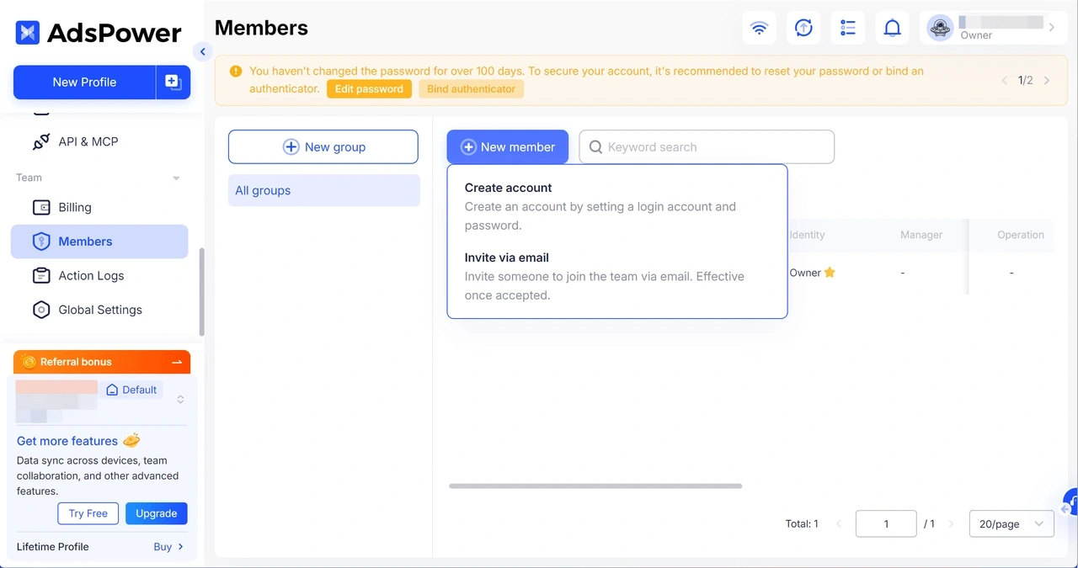The height and width of the screenshot is (568, 1078).
Task: Click the page number input field
Action: point(886,523)
